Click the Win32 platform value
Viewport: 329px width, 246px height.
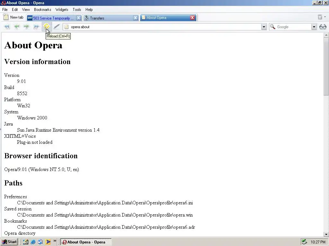(x=23, y=106)
